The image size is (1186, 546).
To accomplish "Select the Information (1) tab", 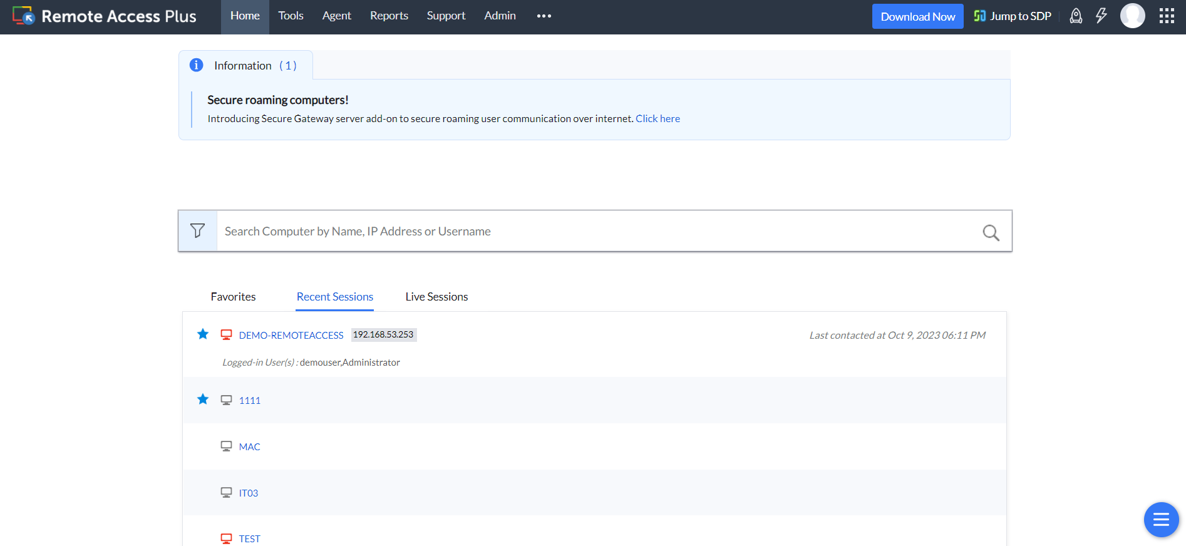I will (246, 65).
